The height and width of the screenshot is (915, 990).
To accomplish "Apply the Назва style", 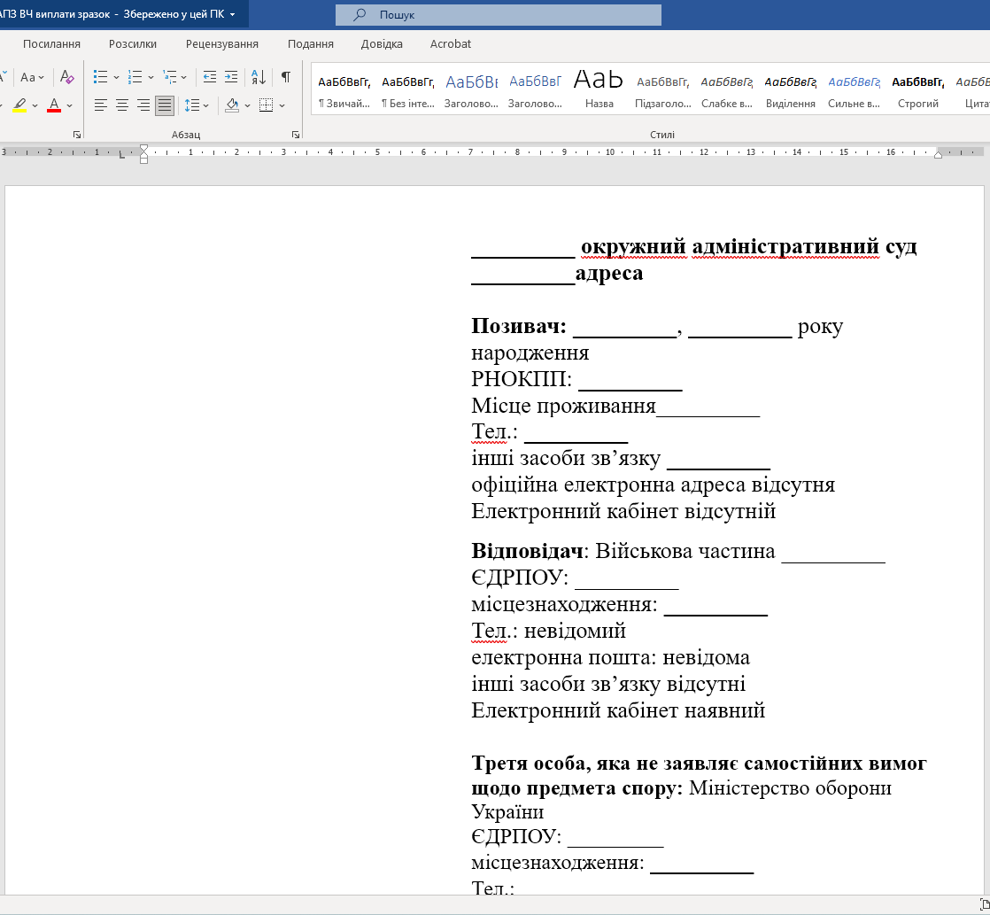I will pyautogui.click(x=599, y=89).
